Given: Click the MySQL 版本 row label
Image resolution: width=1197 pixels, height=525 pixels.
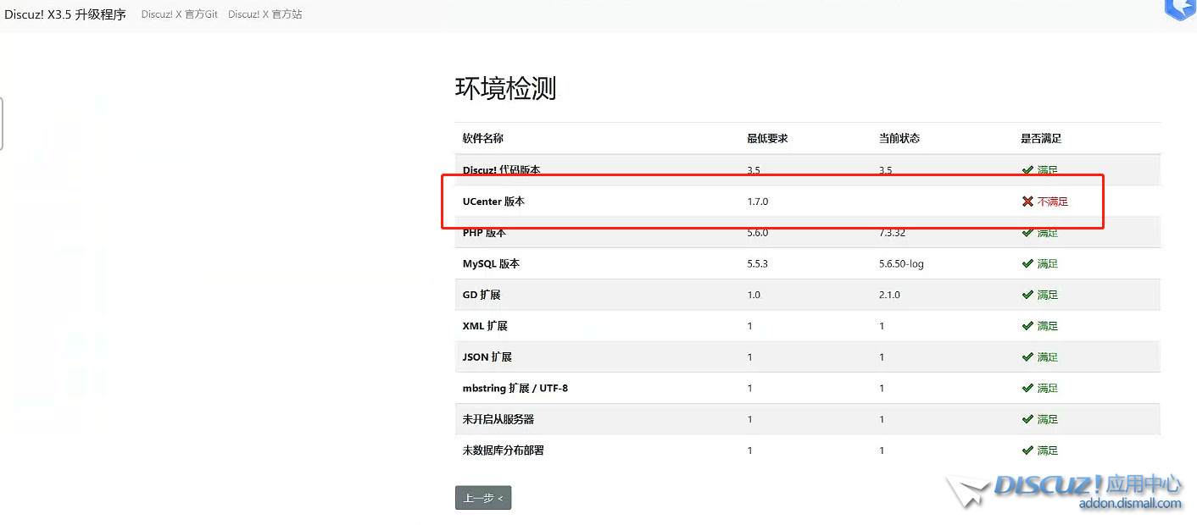Looking at the screenshot, I should (x=491, y=263).
